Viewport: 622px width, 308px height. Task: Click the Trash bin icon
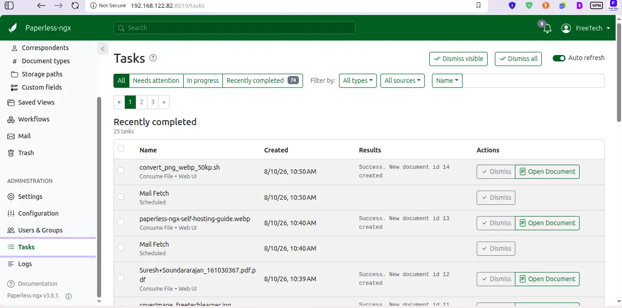11,153
